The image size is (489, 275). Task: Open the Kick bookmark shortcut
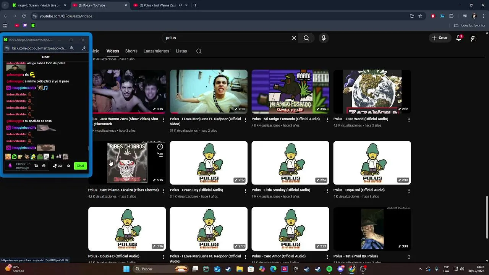pyautogui.click(x=33, y=26)
